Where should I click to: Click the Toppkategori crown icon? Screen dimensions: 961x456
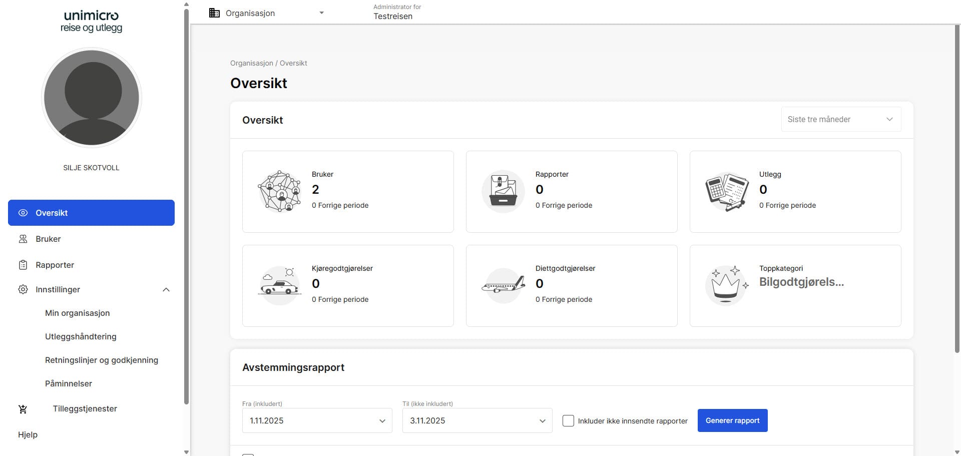click(726, 285)
